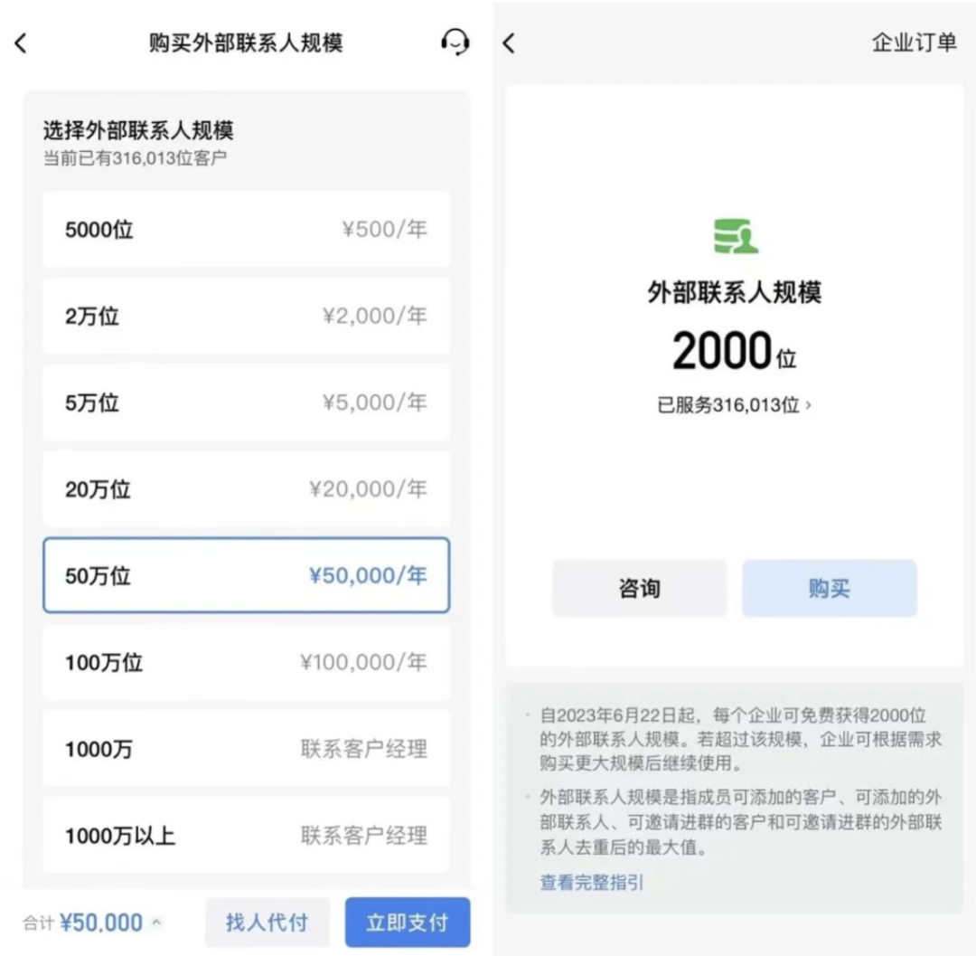Image resolution: width=976 pixels, height=956 pixels.
Task: Select the 100万位 ¥100,000/年 plan
Action: pos(245,663)
